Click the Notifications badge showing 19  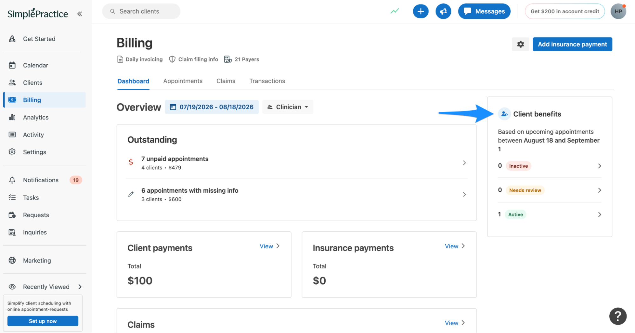point(76,180)
